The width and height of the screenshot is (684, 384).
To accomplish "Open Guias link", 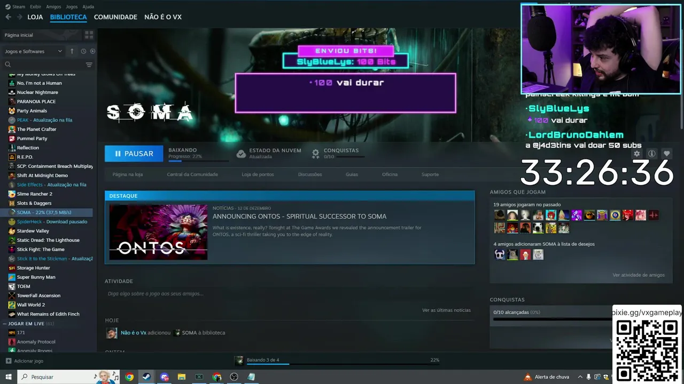I will pyautogui.click(x=352, y=174).
